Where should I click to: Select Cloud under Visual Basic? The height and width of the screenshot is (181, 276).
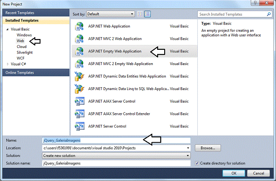point(22,47)
